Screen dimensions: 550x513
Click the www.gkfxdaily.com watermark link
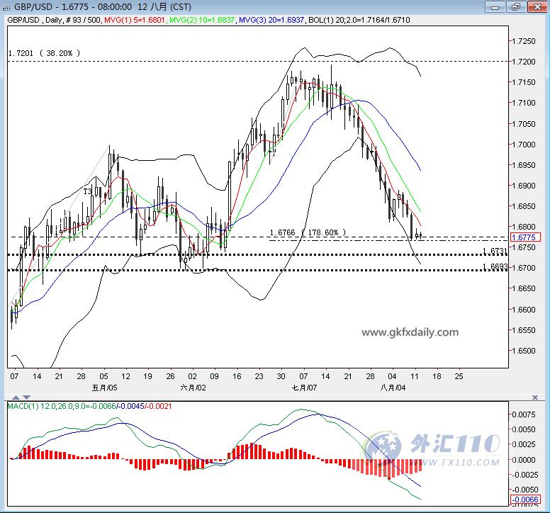tap(410, 332)
